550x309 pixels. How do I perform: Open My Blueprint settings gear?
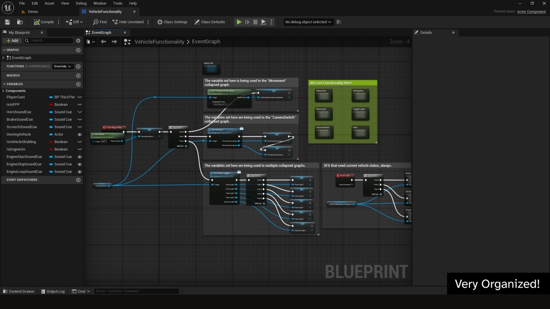point(78,41)
